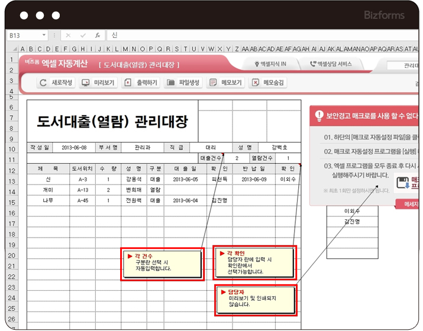Click the 메세지 button below the warning
The image size is (423, 331).
[408, 204]
